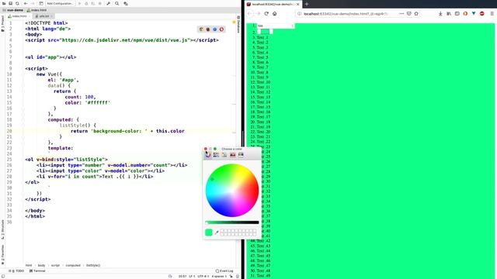Screen dimensions: 497x279
Task: Open Search Everywhere magnifier icon
Action: pos(117,3)
